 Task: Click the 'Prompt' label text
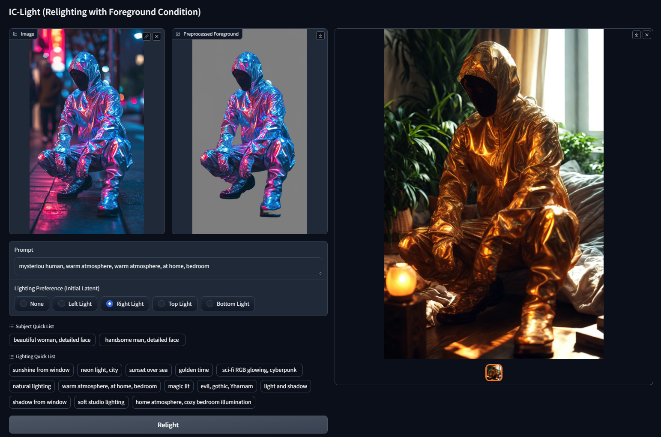(24, 250)
